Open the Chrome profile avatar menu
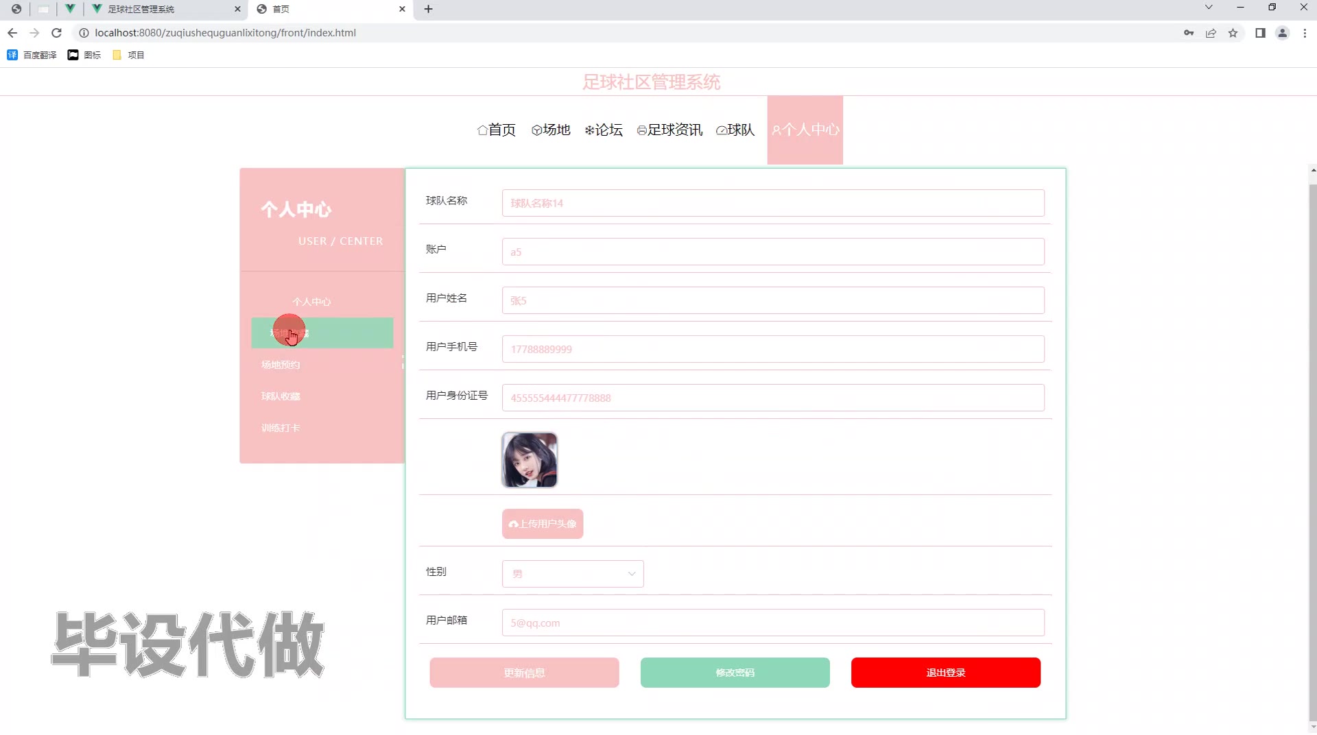 tap(1282, 33)
